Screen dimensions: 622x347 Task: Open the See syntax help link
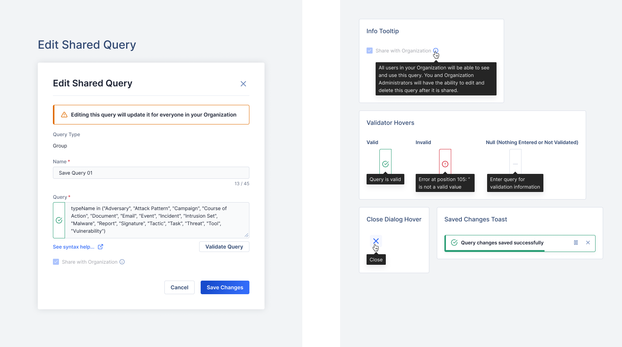click(74, 247)
